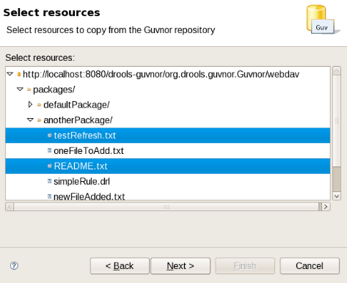This screenshot has width=347, height=283.
Task: Click the defaultPackage folder icon
Action: (x=39, y=105)
